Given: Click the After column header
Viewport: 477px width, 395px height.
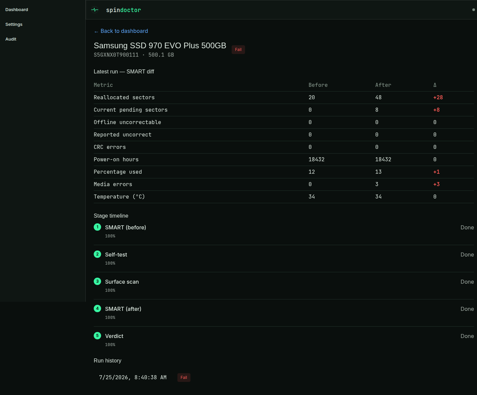Looking at the screenshot, I should tap(383, 85).
